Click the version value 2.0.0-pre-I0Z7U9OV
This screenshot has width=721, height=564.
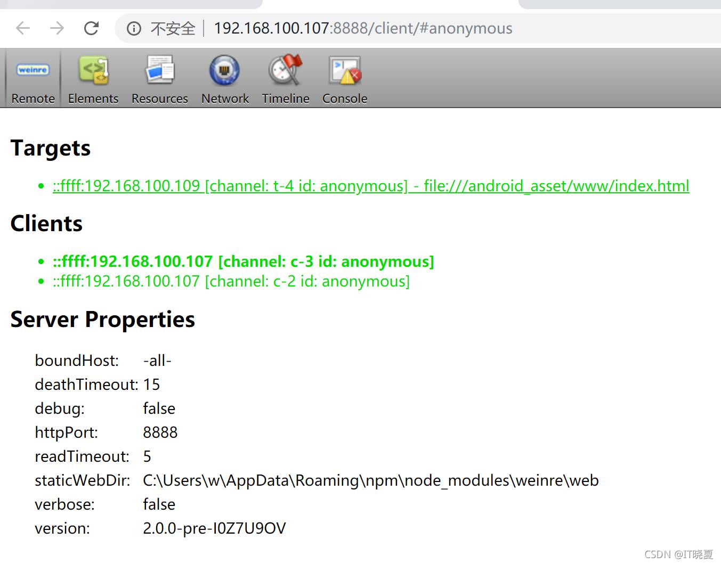[214, 528]
